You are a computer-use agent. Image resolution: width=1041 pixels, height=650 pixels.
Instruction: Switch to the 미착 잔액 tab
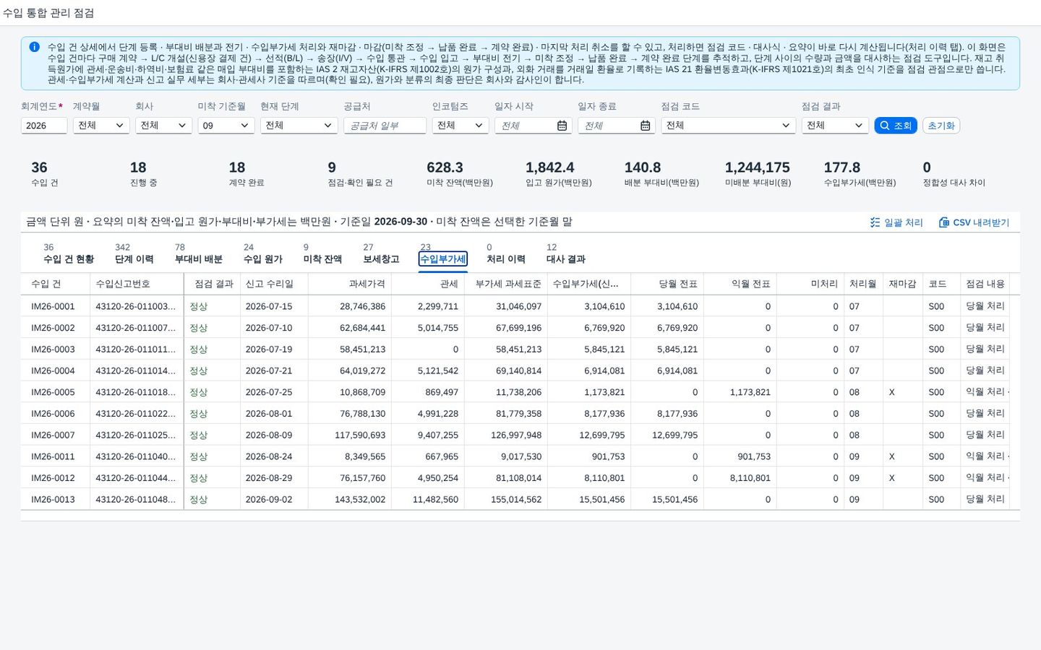[322, 253]
